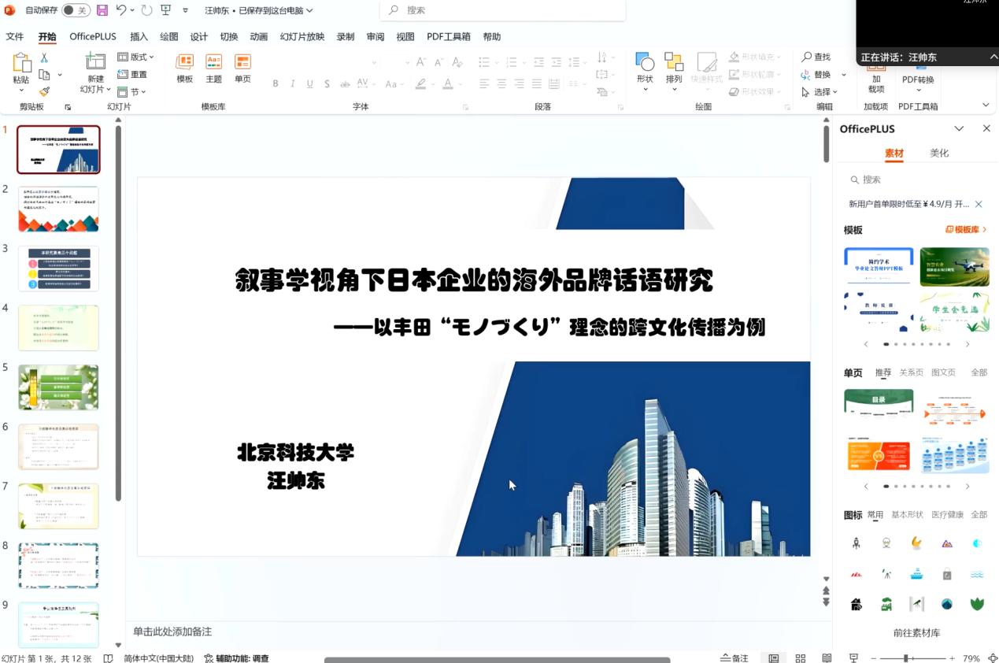Image resolution: width=999 pixels, height=663 pixels.
Task: Toggle the 备注 notes button in status bar
Action: click(x=734, y=657)
